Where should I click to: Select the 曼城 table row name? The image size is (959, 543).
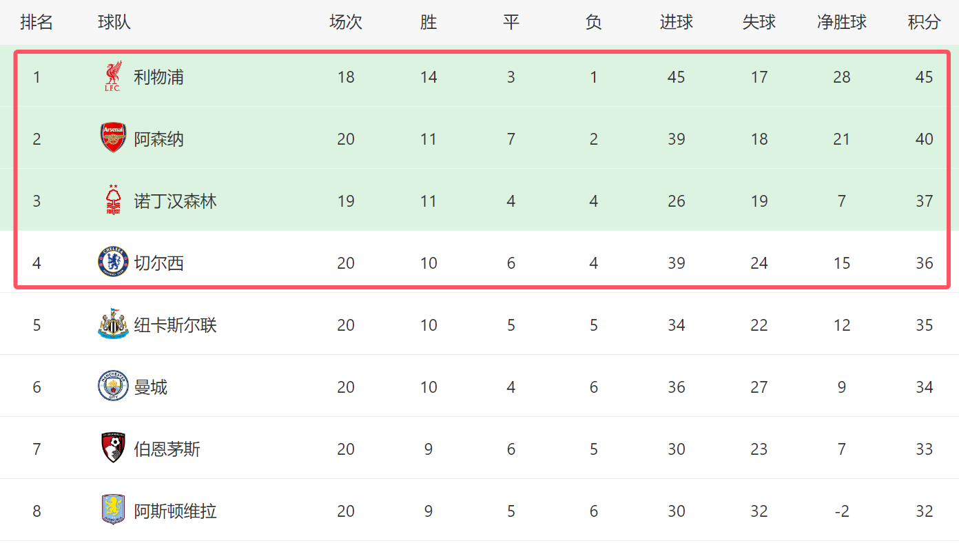point(150,387)
